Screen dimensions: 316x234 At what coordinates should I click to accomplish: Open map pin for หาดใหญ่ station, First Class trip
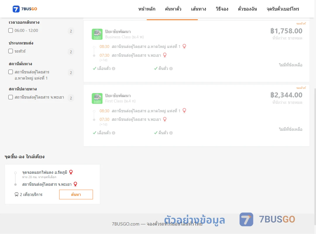point(184,111)
